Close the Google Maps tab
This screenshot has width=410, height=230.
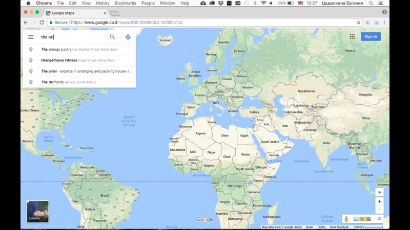(x=105, y=13)
